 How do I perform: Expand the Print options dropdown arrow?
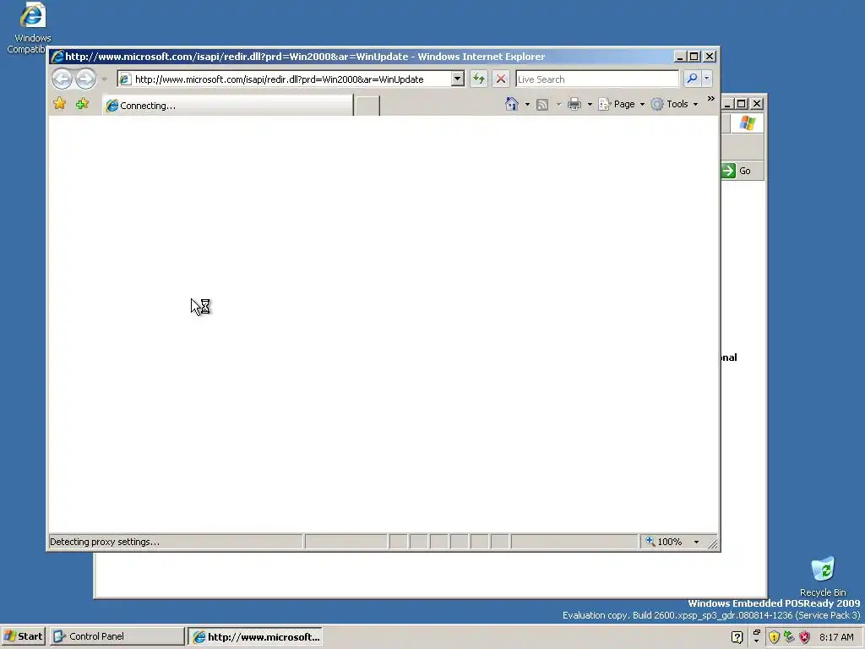click(590, 104)
